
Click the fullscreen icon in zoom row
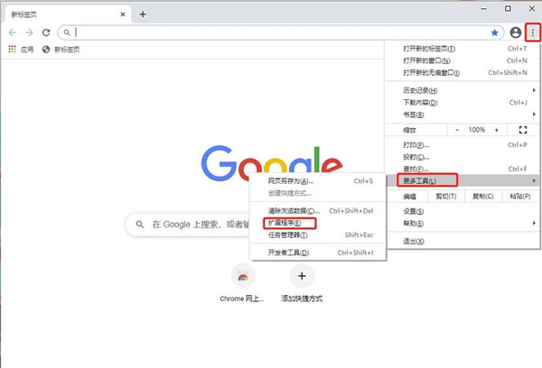pos(523,130)
